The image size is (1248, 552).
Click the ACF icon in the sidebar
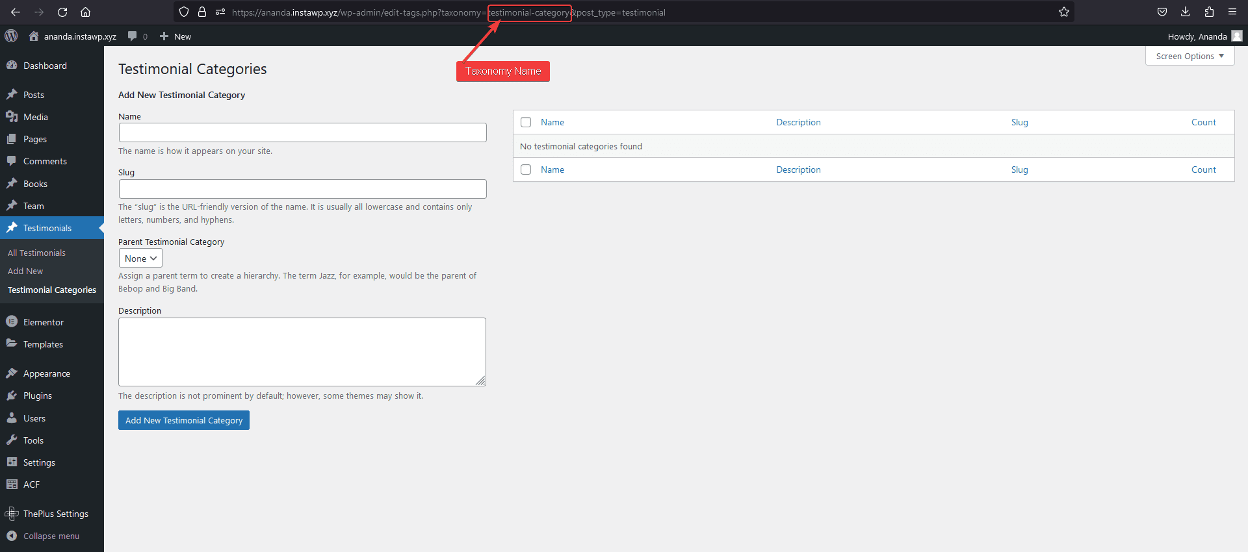12,484
